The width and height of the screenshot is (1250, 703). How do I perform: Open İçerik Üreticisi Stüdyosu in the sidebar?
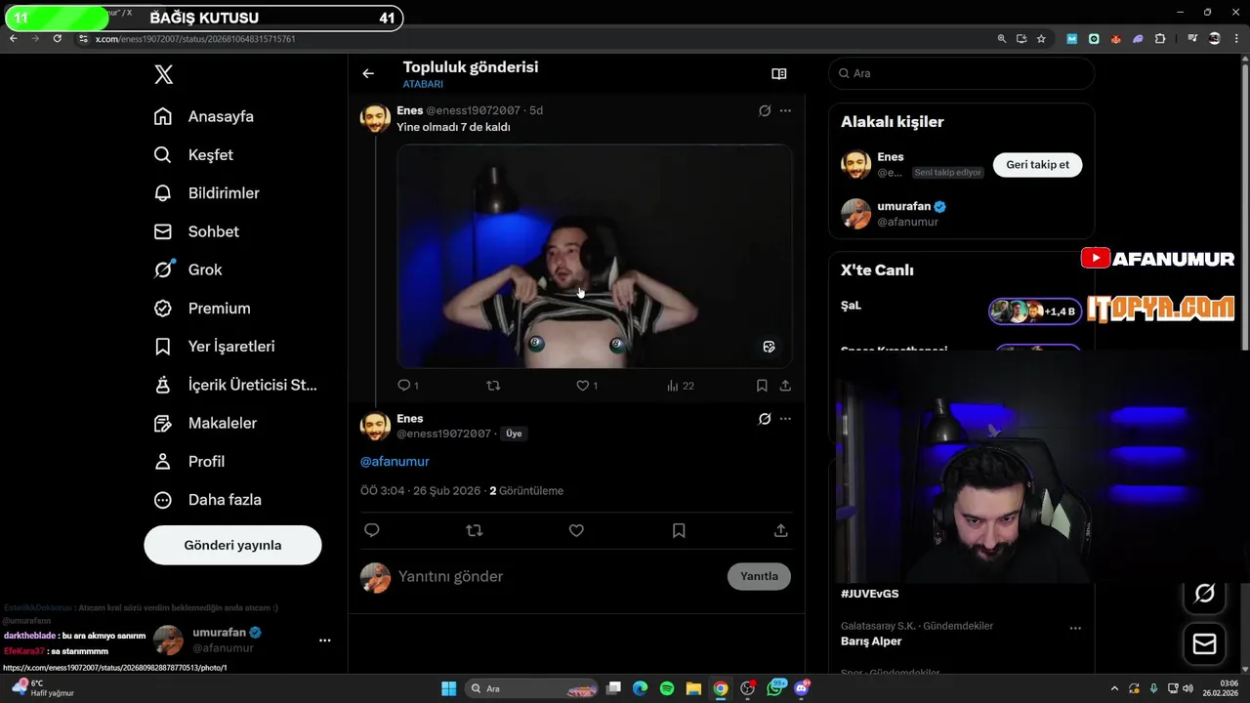tap(235, 385)
